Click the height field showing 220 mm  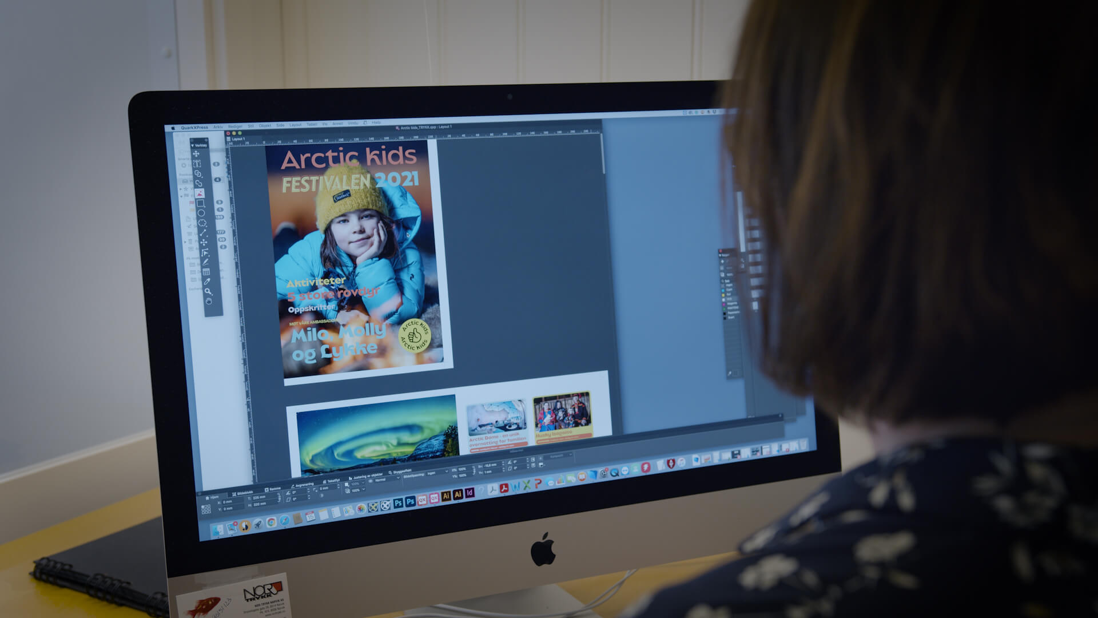pyautogui.click(x=266, y=504)
